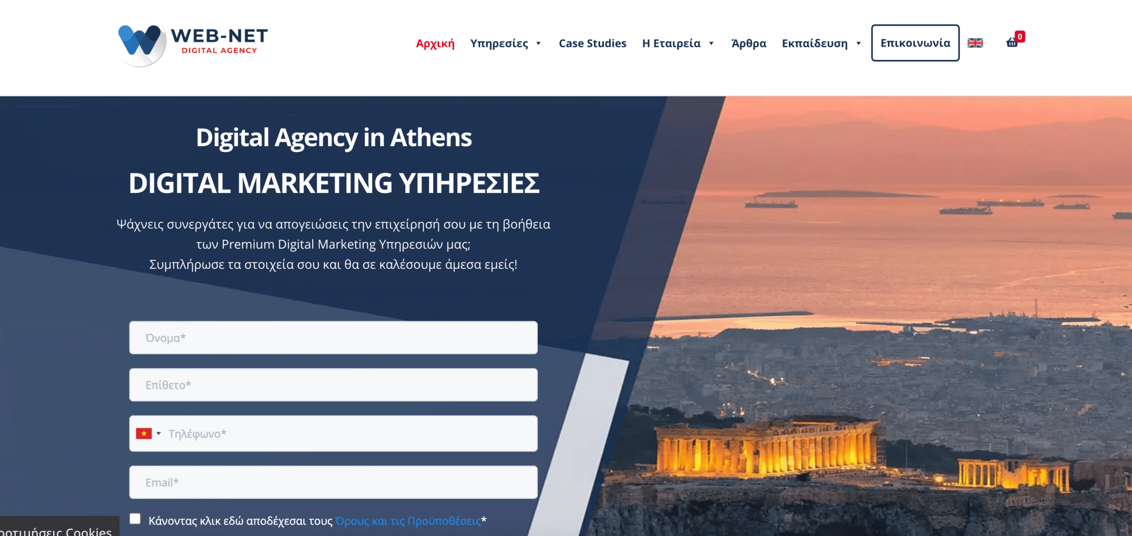This screenshot has width=1132, height=536.
Task: Expand the Η Εταιρεία dropdown arrow
Action: [x=711, y=43]
